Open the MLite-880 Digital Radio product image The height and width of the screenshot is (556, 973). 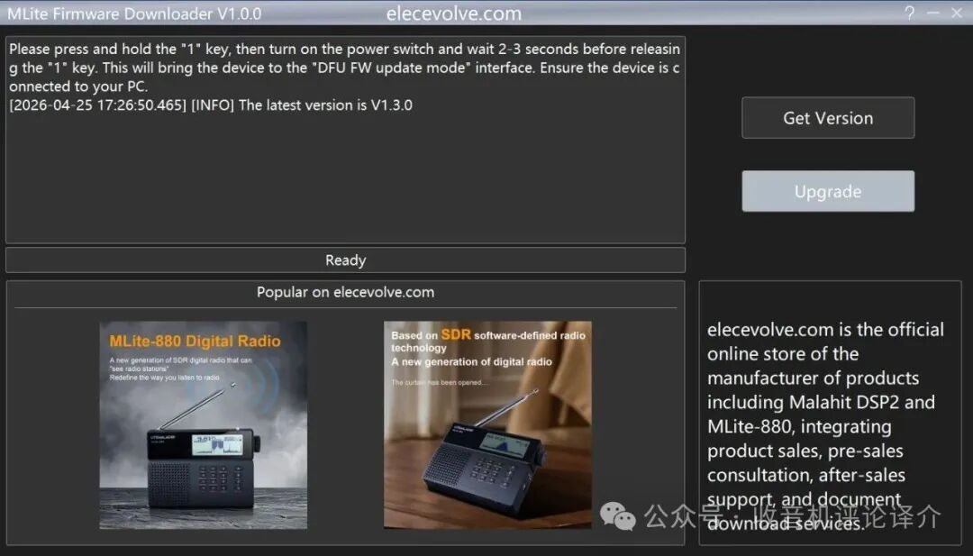point(203,425)
